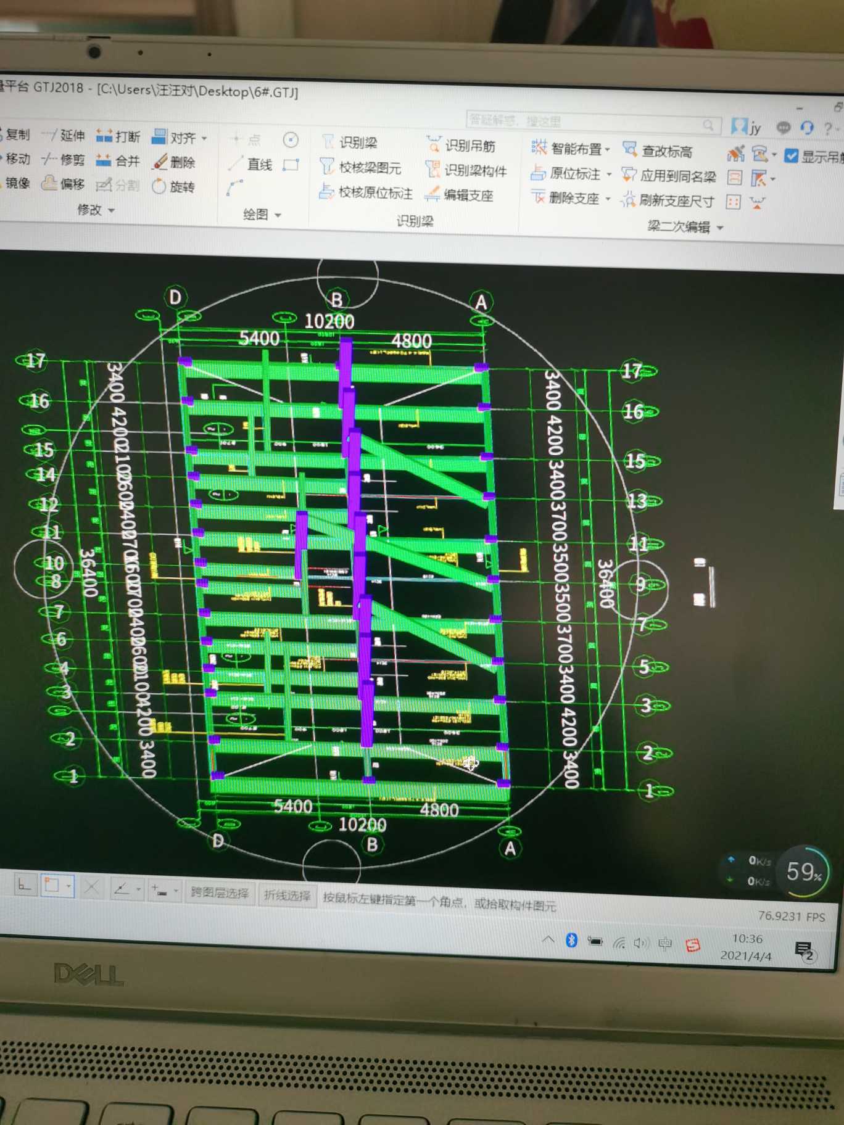Image resolution: width=844 pixels, height=1125 pixels.
Task: Open the 10:36 clock and date
Action: [x=746, y=947]
